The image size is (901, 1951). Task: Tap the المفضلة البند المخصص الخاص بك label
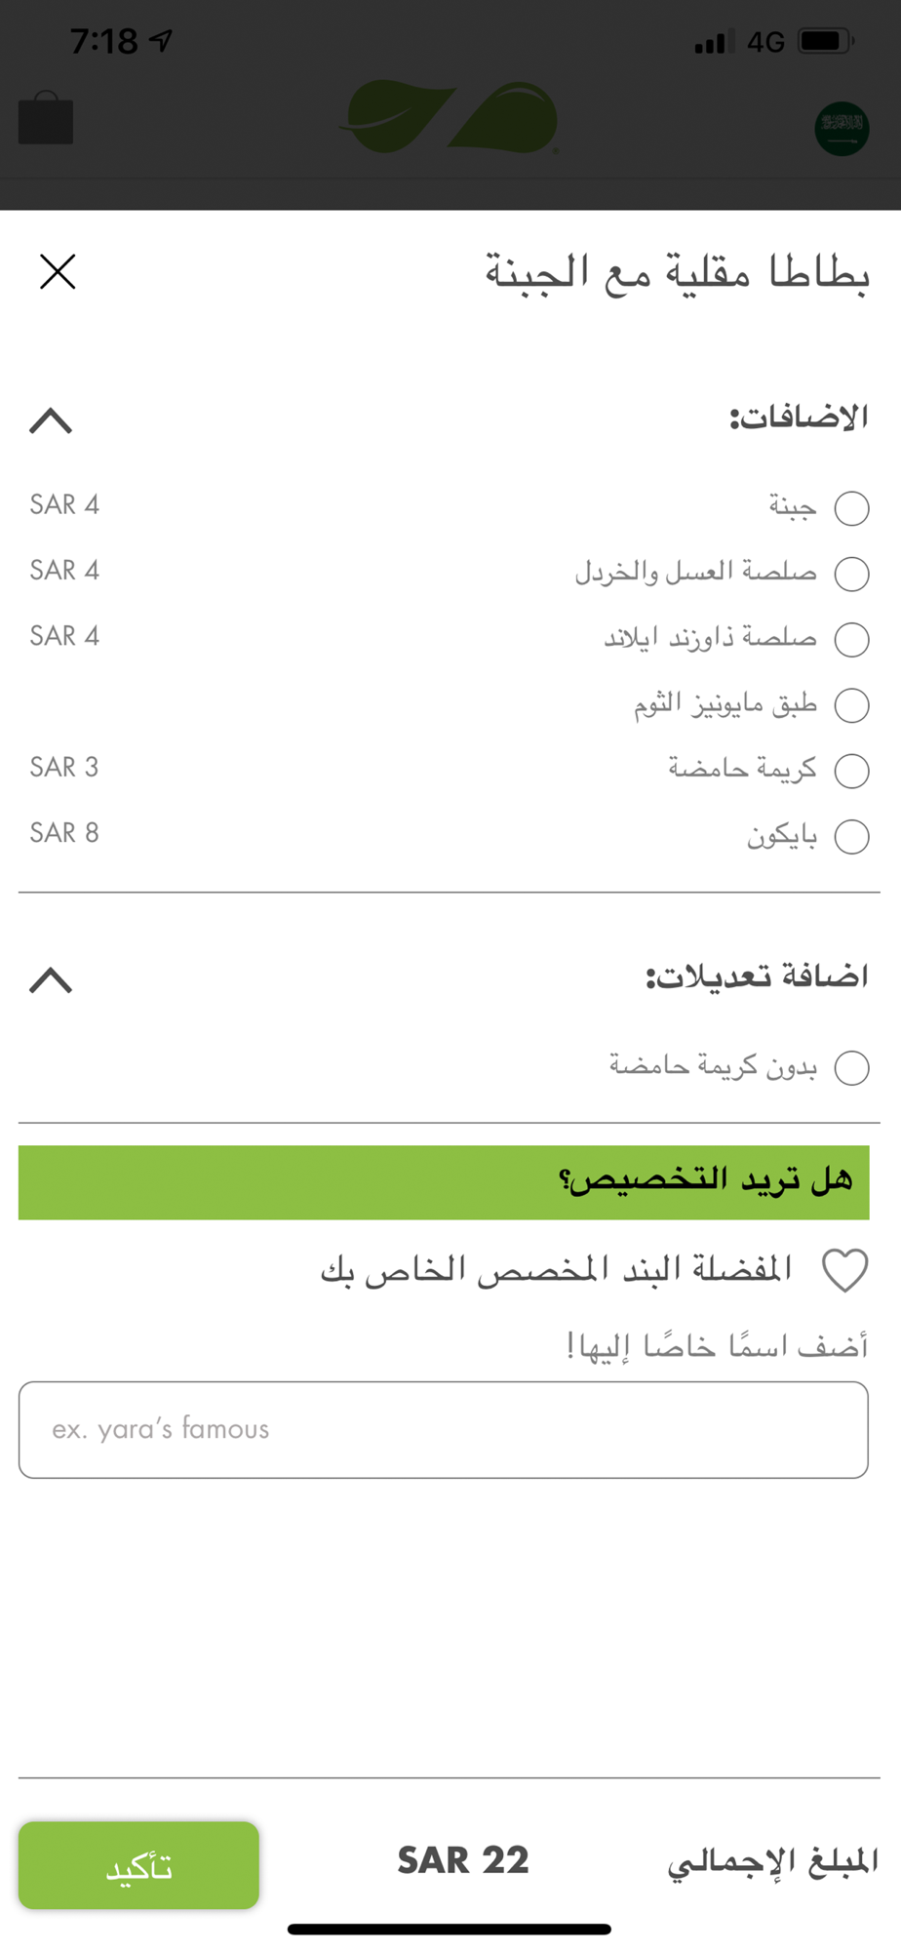[556, 1270]
